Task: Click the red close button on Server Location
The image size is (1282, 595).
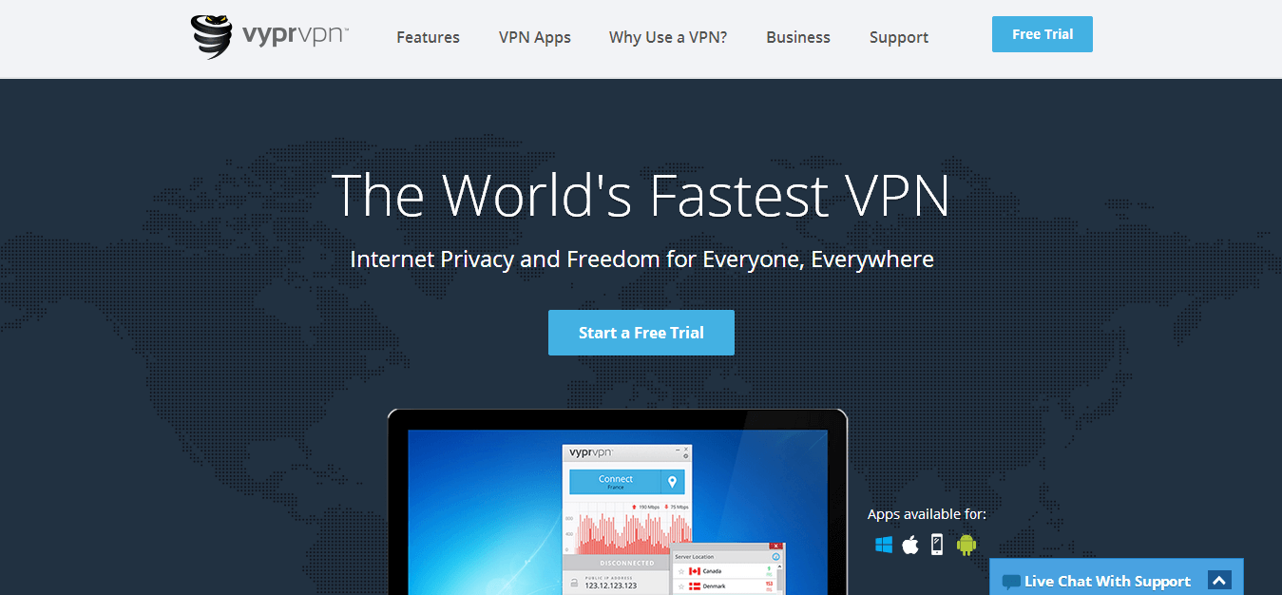Action: (x=775, y=546)
